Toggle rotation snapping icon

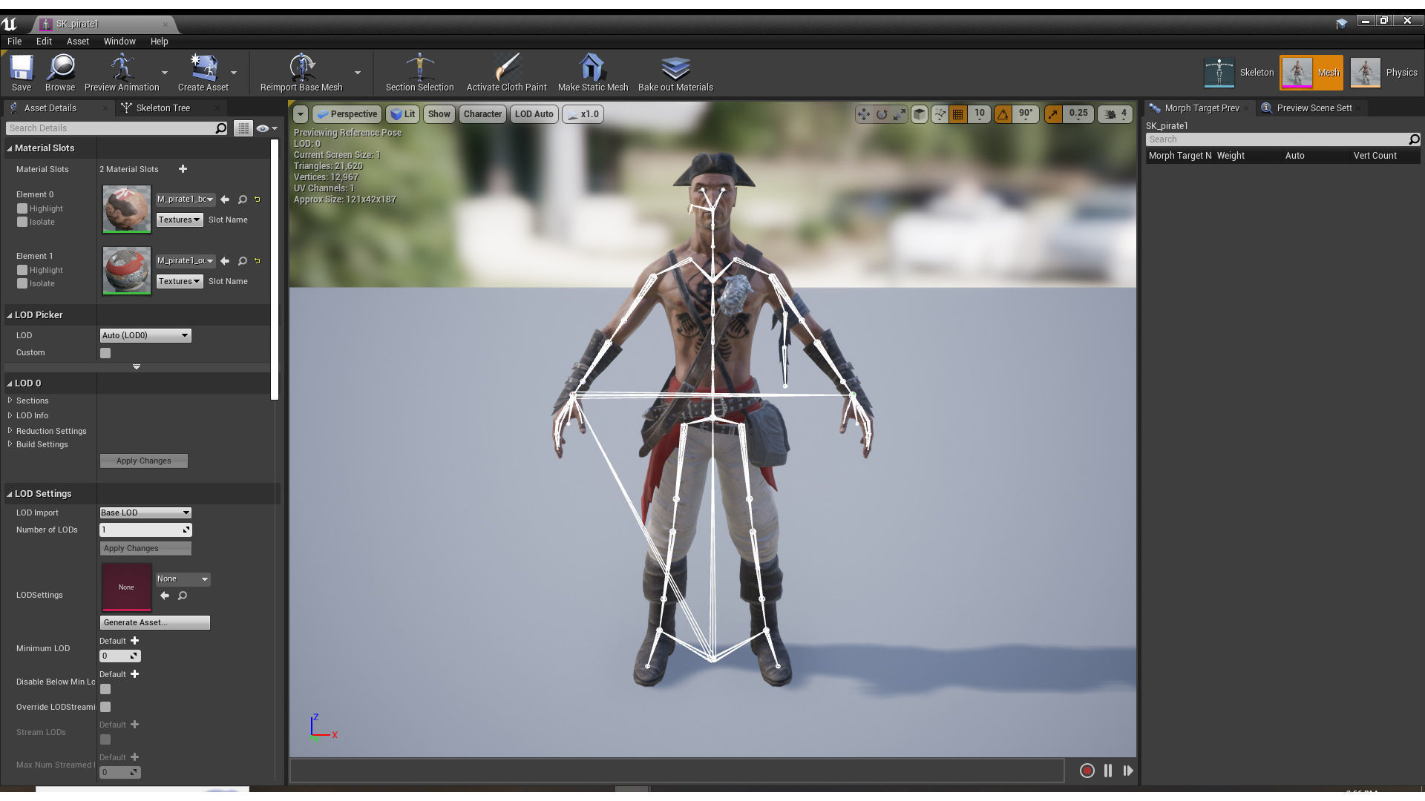[x=1003, y=114]
